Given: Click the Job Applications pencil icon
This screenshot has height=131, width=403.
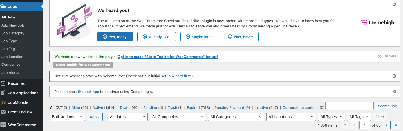Looking at the screenshot, I should pos(3,93).
